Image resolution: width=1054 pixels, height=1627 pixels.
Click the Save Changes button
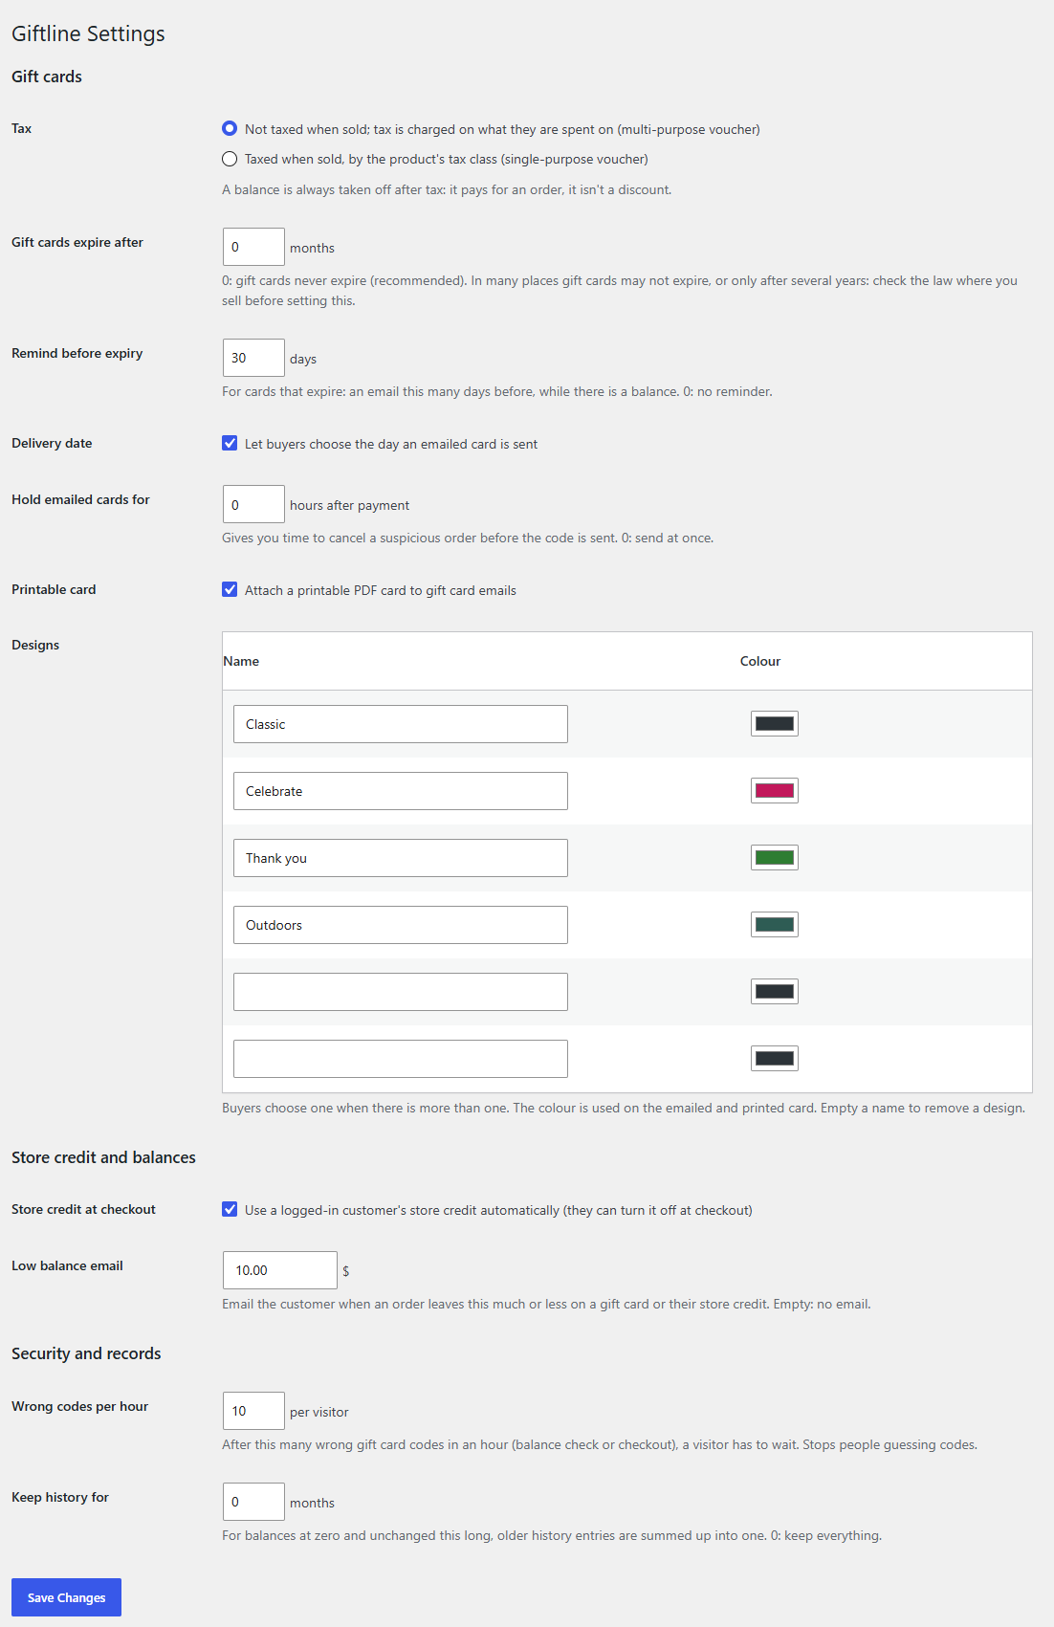66,1597
